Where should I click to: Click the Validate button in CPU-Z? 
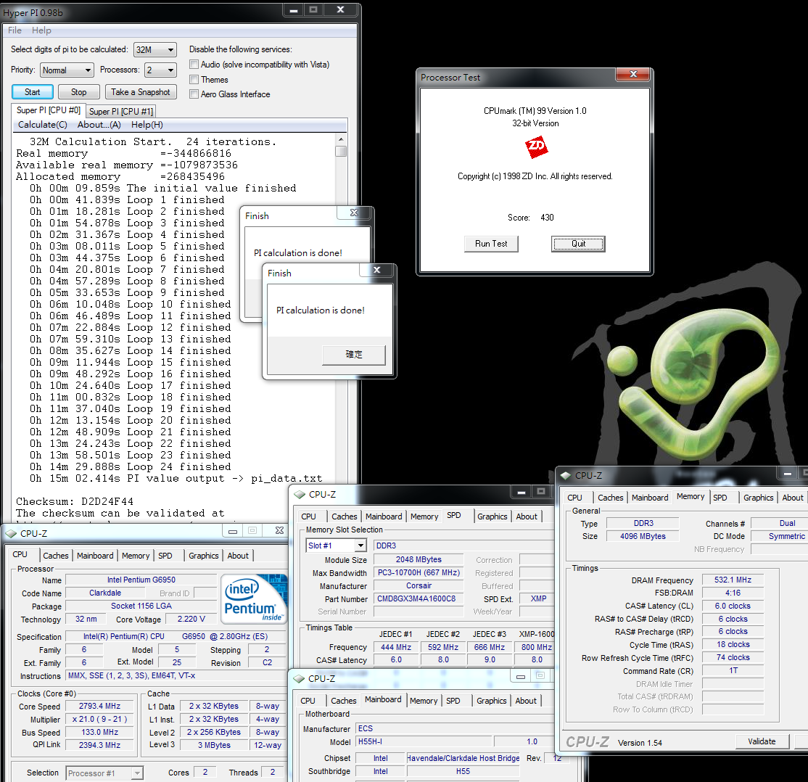click(762, 741)
